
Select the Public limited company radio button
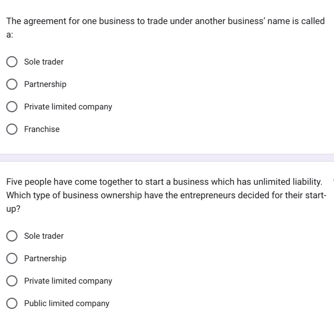[12, 304]
